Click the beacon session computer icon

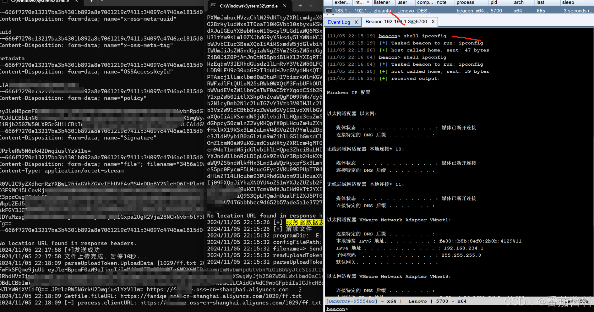329,11
